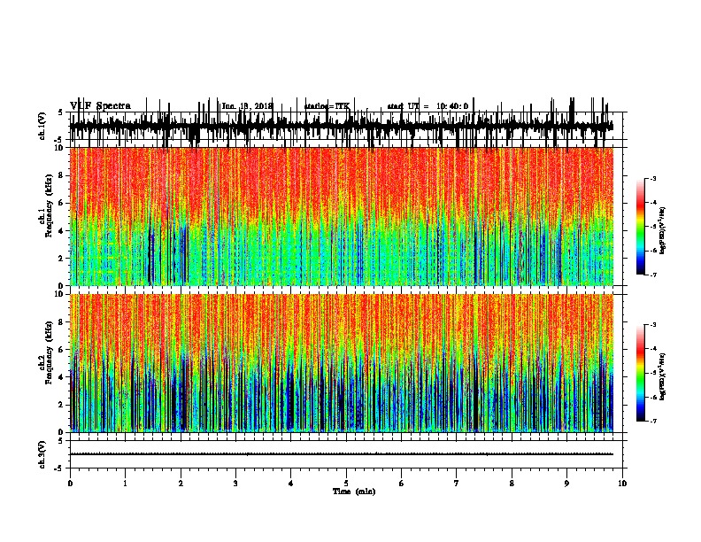Click the ch.1 'Frequency (kHz)' axis label

(x=49, y=206)
